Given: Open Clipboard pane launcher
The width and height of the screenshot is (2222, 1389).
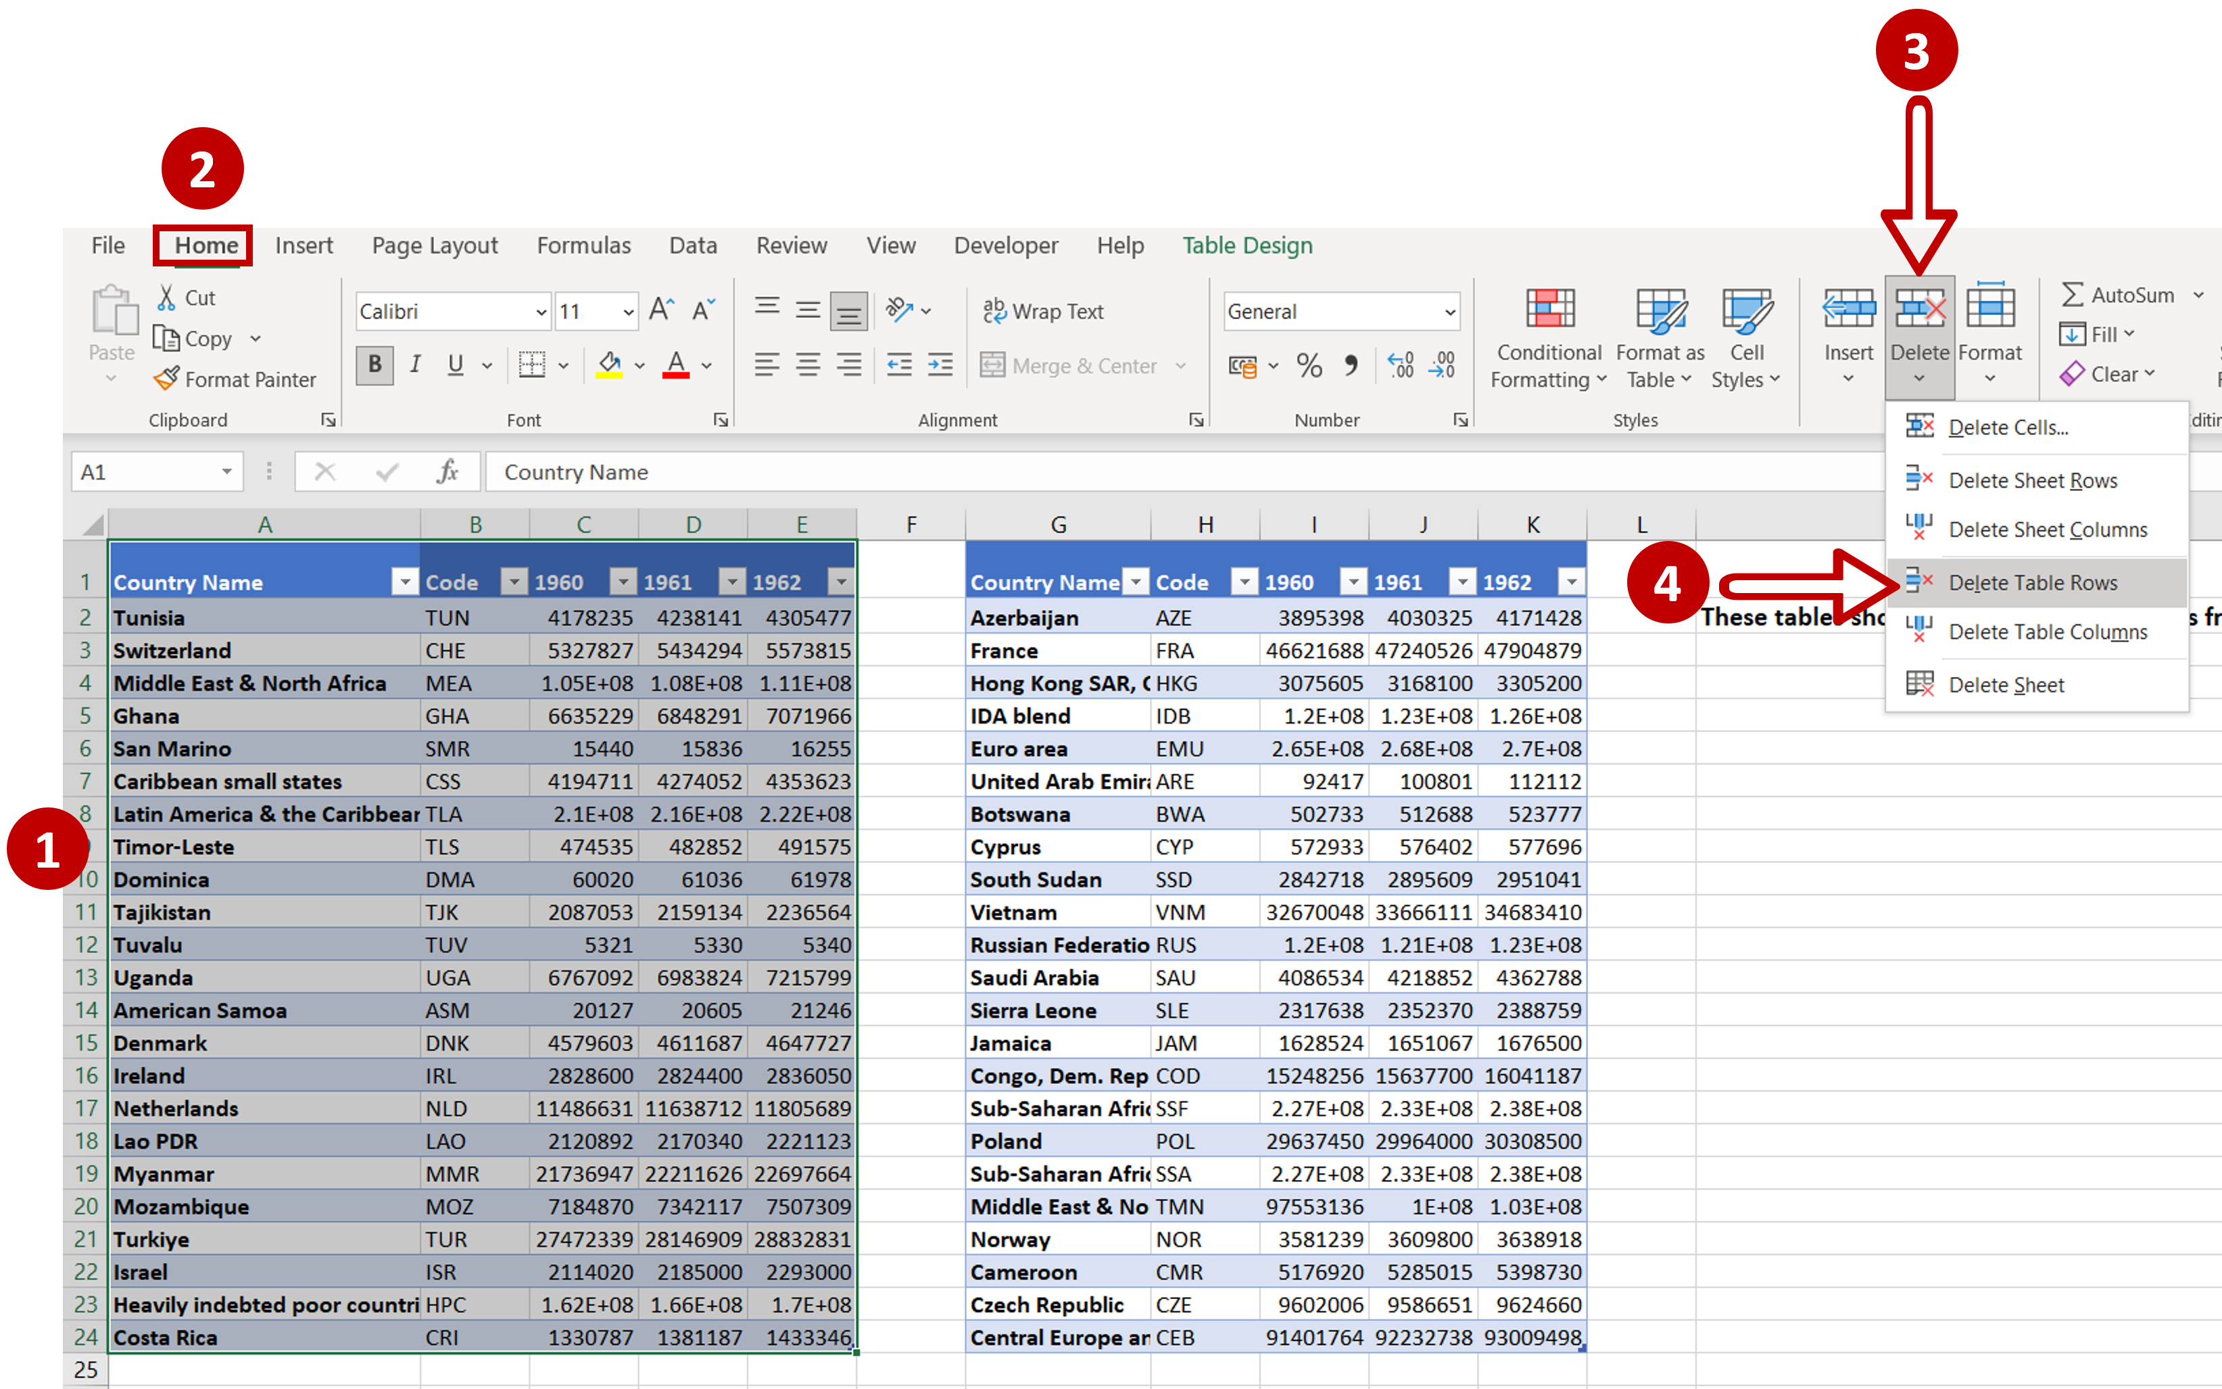Looking at the screenshot, I should 328,420.
